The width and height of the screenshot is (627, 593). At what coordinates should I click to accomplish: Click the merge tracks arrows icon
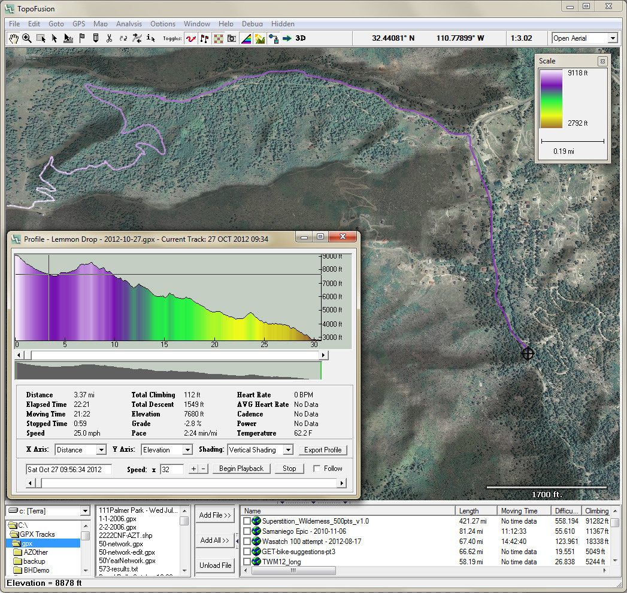137,38
